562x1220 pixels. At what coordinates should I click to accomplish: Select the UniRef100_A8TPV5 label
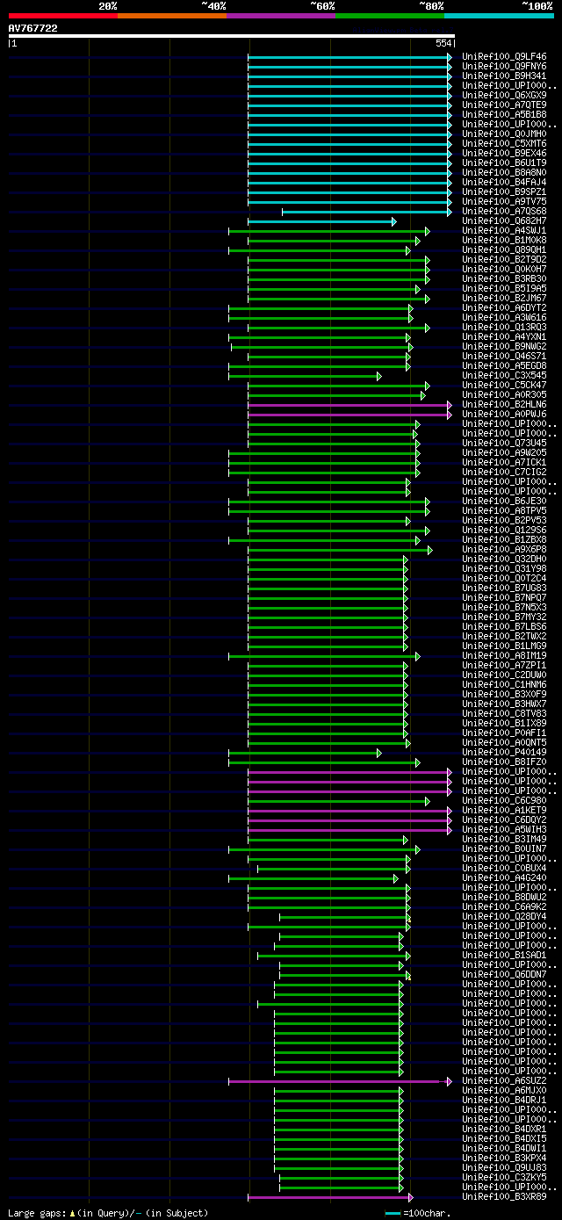(x=504, y=511)
